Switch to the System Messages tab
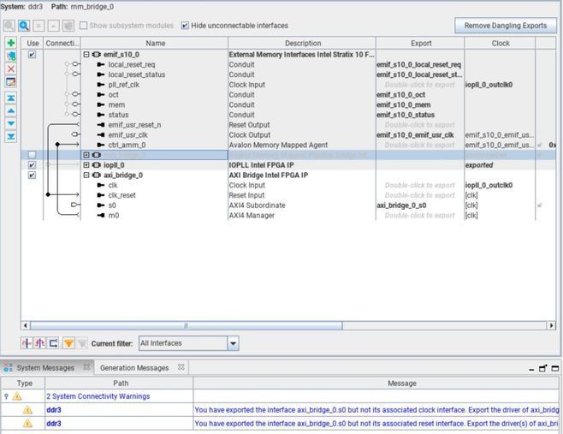This screenshot has width=563, height=434. 44,368
